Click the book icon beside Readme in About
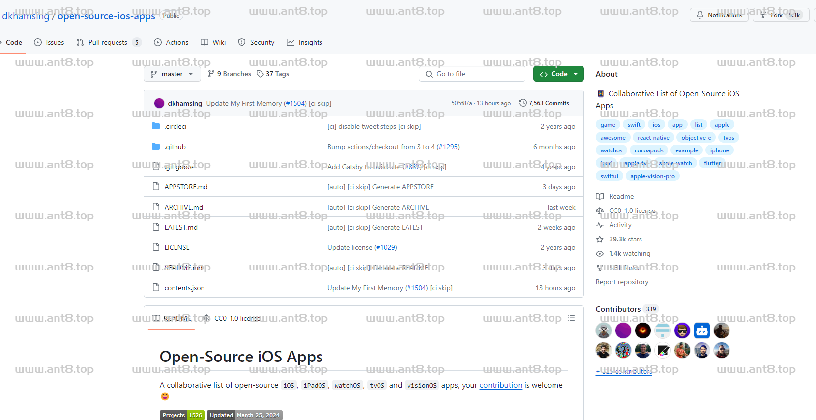 [x=600, y=196]
